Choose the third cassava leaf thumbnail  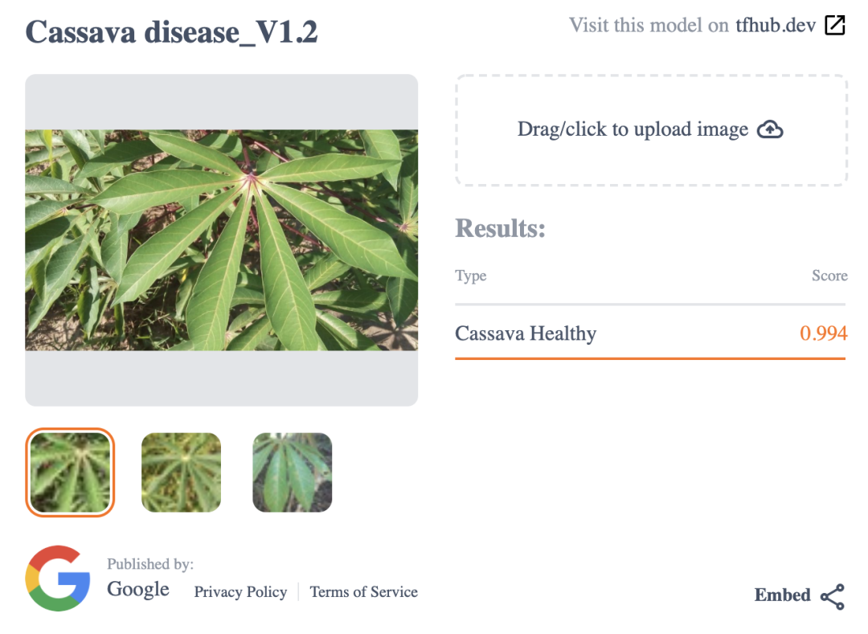coord(292,472)
